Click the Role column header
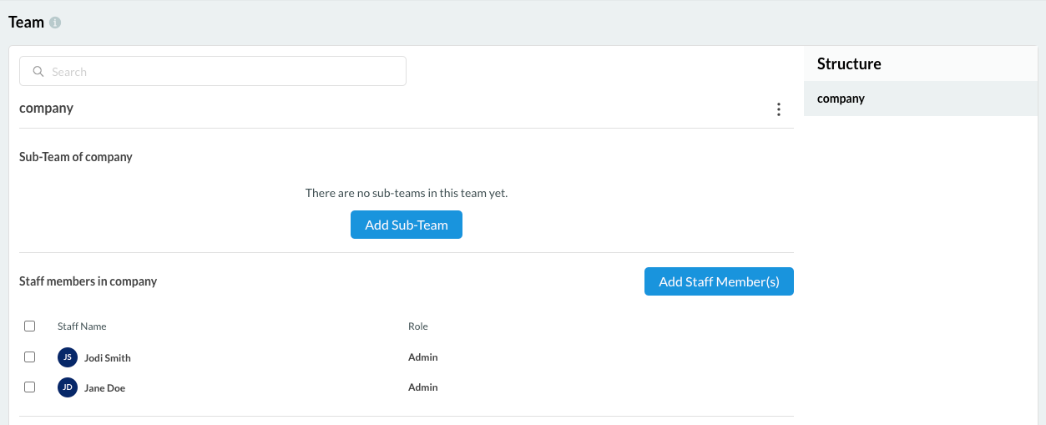1046x425 pixels. 417,326
